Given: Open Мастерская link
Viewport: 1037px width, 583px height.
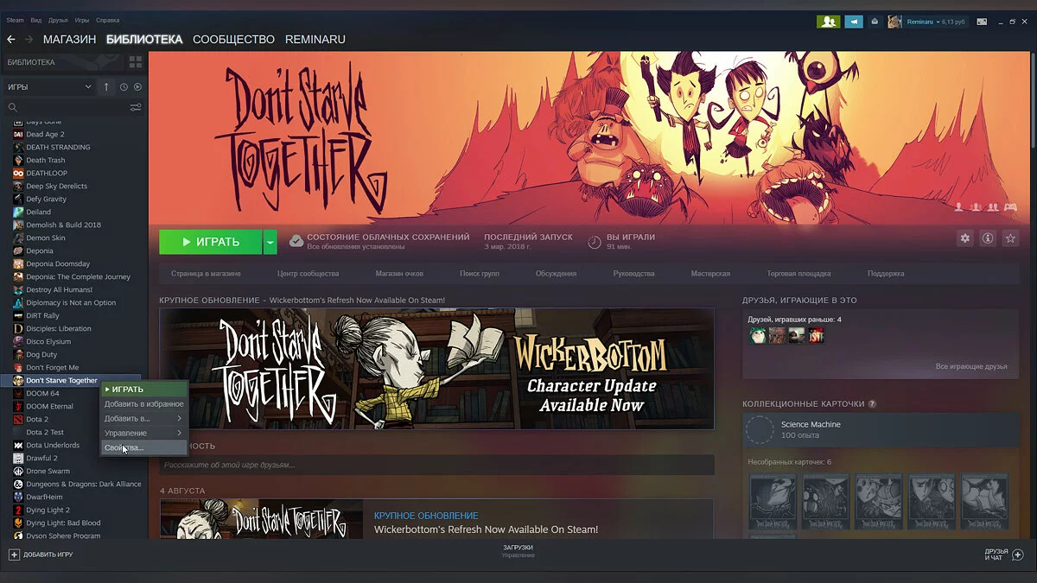Looking at the screenshot, I should point(710,274).
